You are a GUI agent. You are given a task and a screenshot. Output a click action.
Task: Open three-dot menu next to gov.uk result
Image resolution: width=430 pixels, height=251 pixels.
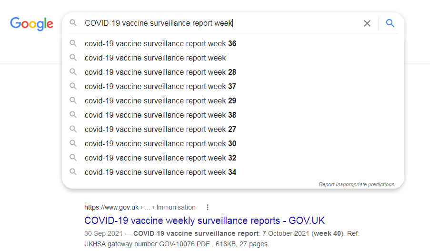point(207,207)
